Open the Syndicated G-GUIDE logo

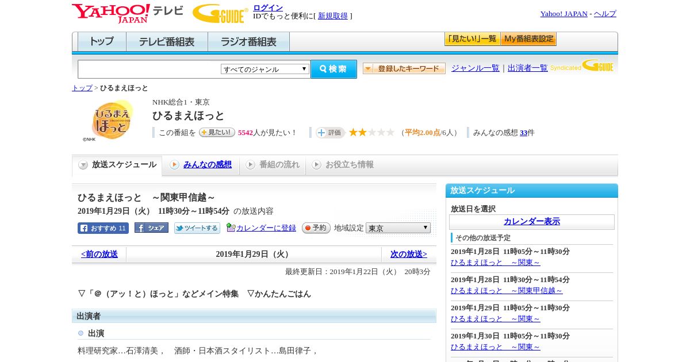tap(582, 66)
